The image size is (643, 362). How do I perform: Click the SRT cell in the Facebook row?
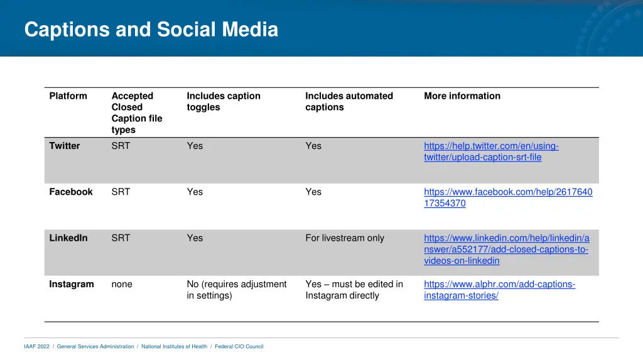(121, 192)
